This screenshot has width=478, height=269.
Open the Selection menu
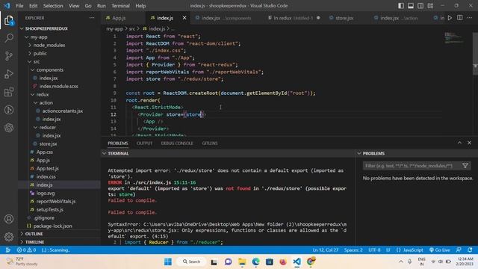point(53,6)
